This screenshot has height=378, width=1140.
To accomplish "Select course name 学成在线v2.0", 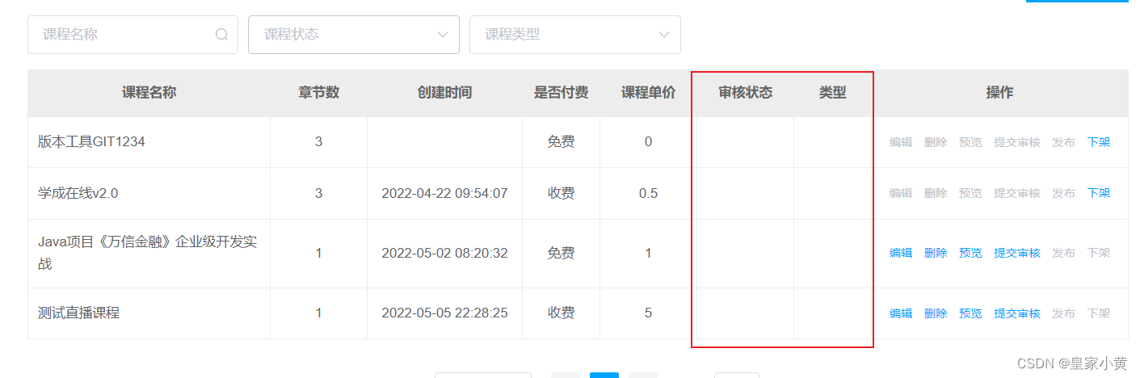I will pyautogui.click(x=78, y=193).
